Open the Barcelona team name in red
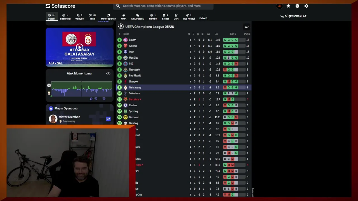This screenshot has width=358, height=201. coord(134,99)
